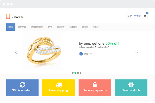Select the third slider pagination dot
Image resolution: width=155 pixels, height=103 pixels.
pyautogui.click(x=78, y=73)
